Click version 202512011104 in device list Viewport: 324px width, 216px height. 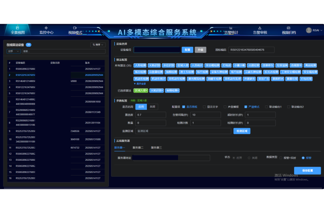[x=93, y=123]
